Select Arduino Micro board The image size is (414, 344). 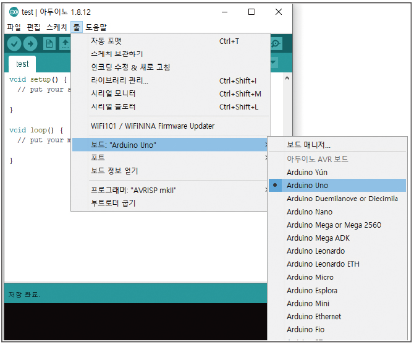click(x=337, y=277)
